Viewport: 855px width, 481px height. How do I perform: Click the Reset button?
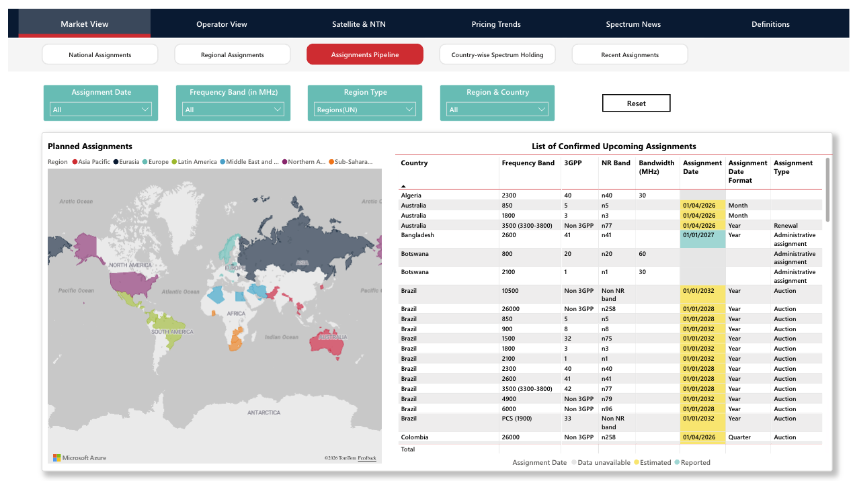point(637,103)
